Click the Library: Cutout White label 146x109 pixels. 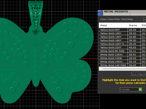click(116, 19)
